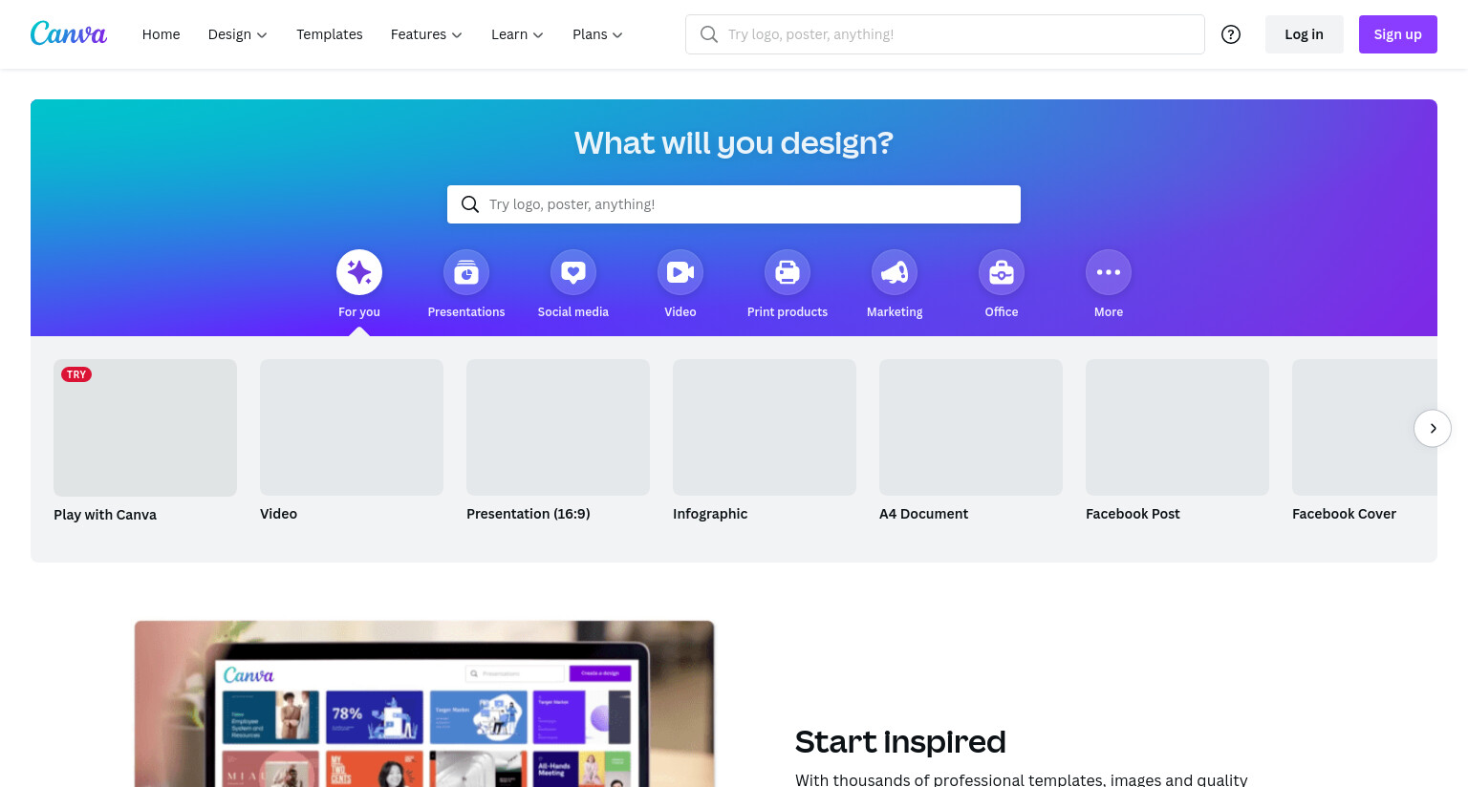Go to the Home menu item
The width and height of the screenshot is (1468, 787).
tap(161, 34)
